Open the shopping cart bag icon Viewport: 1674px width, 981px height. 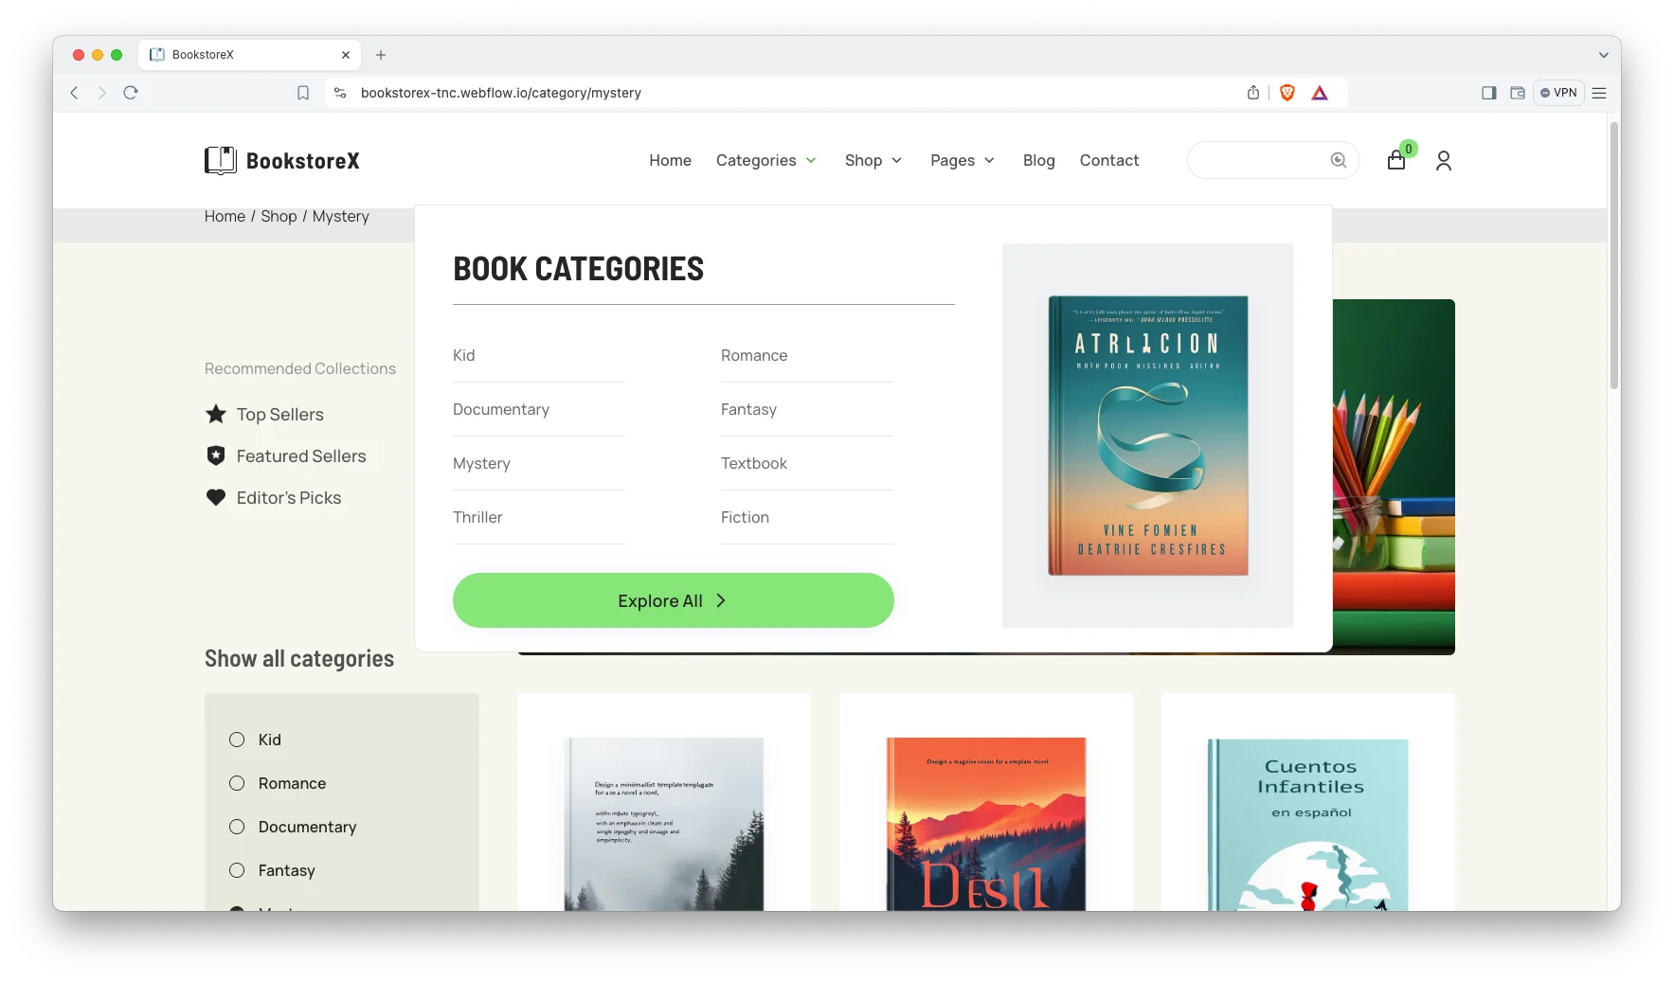pyautogui.click(x=1395, y=161)
